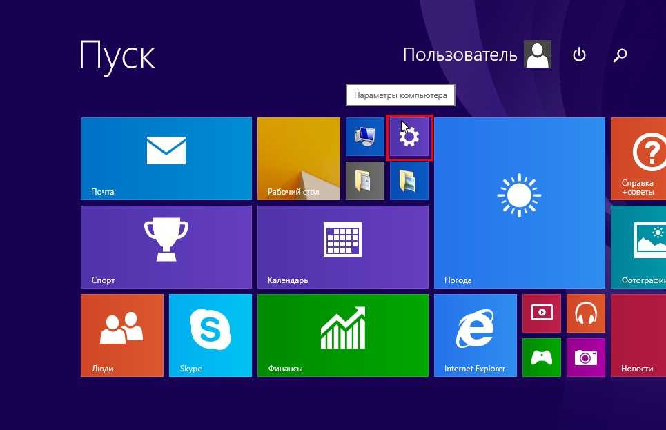Open the Почта mail tile
This screenshot has width=666, height=430.
pyautogui.click(x=166, y=159)
